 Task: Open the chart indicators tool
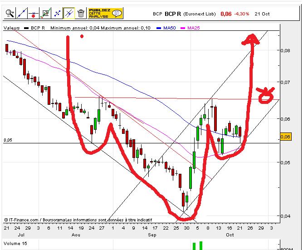tap(45, 13)
